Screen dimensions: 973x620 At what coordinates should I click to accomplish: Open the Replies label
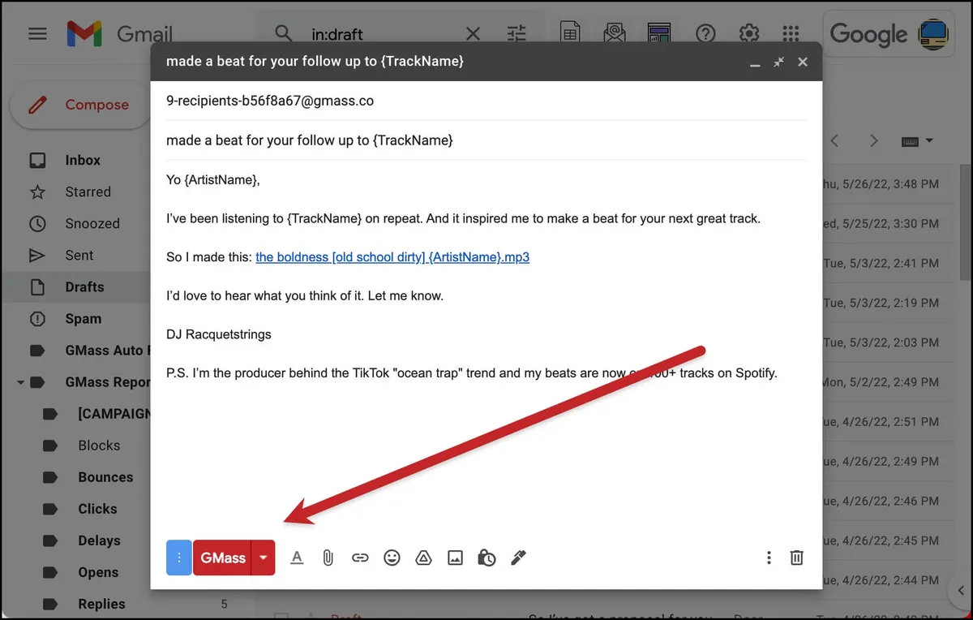(x=101, y=604)
